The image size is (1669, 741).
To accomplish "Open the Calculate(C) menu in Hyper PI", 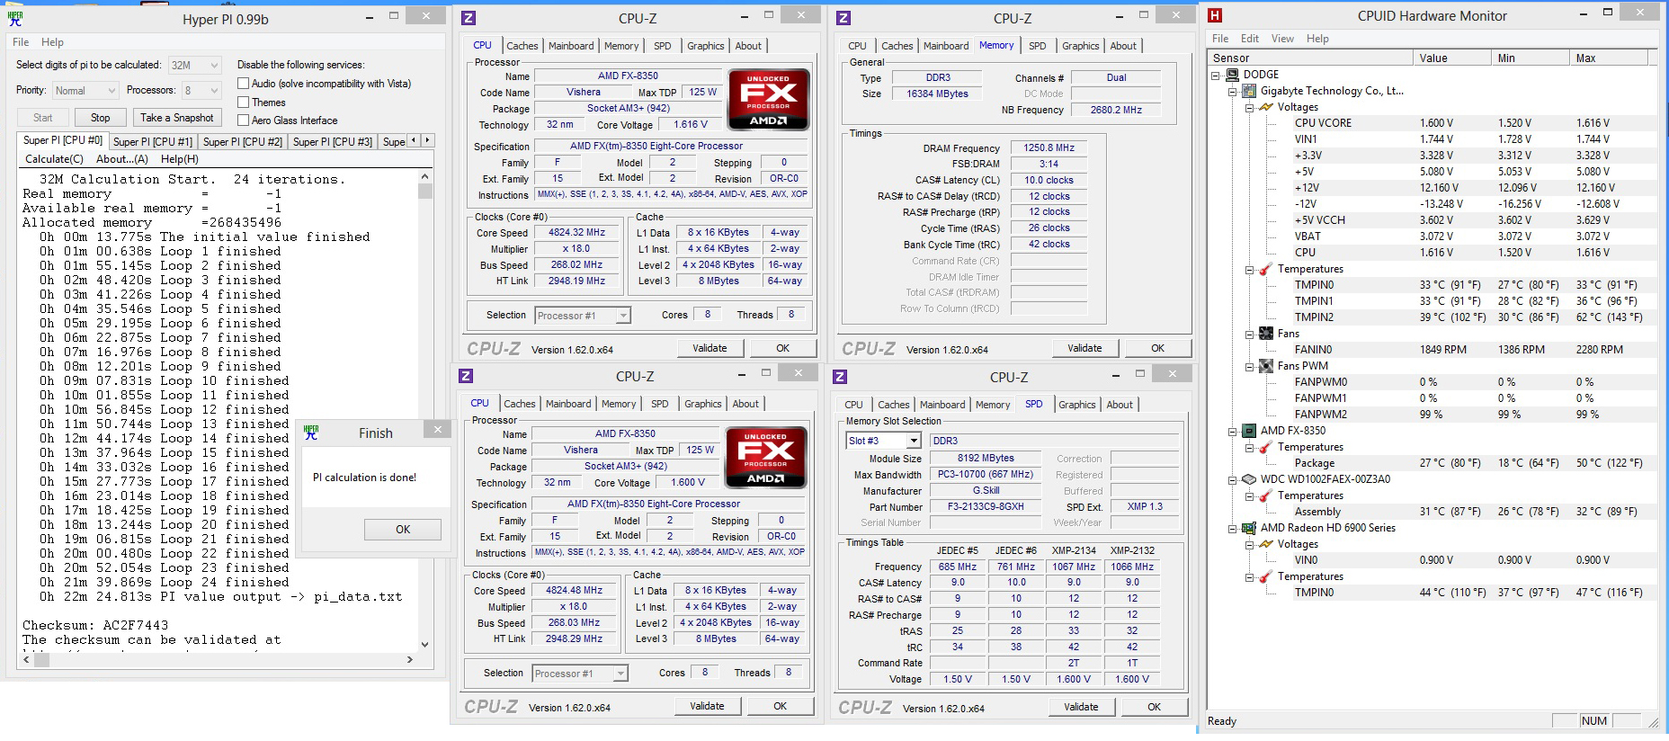I will pos(54,159).
